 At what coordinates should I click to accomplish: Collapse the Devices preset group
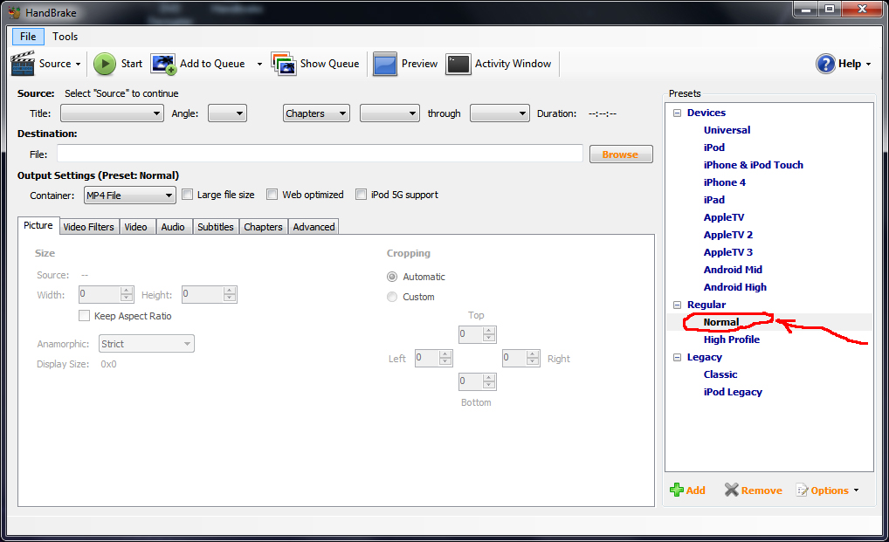click(x=677, y=113)
